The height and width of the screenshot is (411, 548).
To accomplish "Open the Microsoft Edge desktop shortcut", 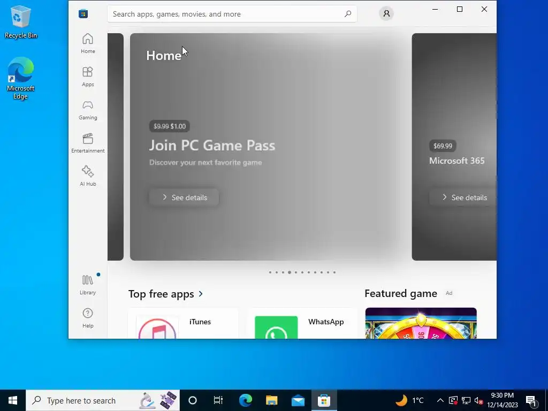I will tap(21, 78).
